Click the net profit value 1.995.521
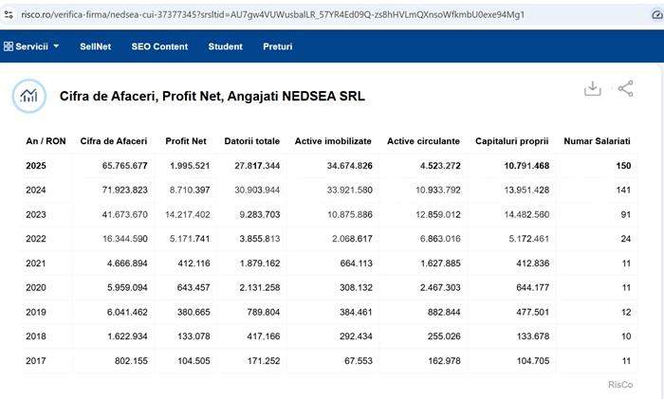Viewport: 664px width, 399px height. click(190, 166)
